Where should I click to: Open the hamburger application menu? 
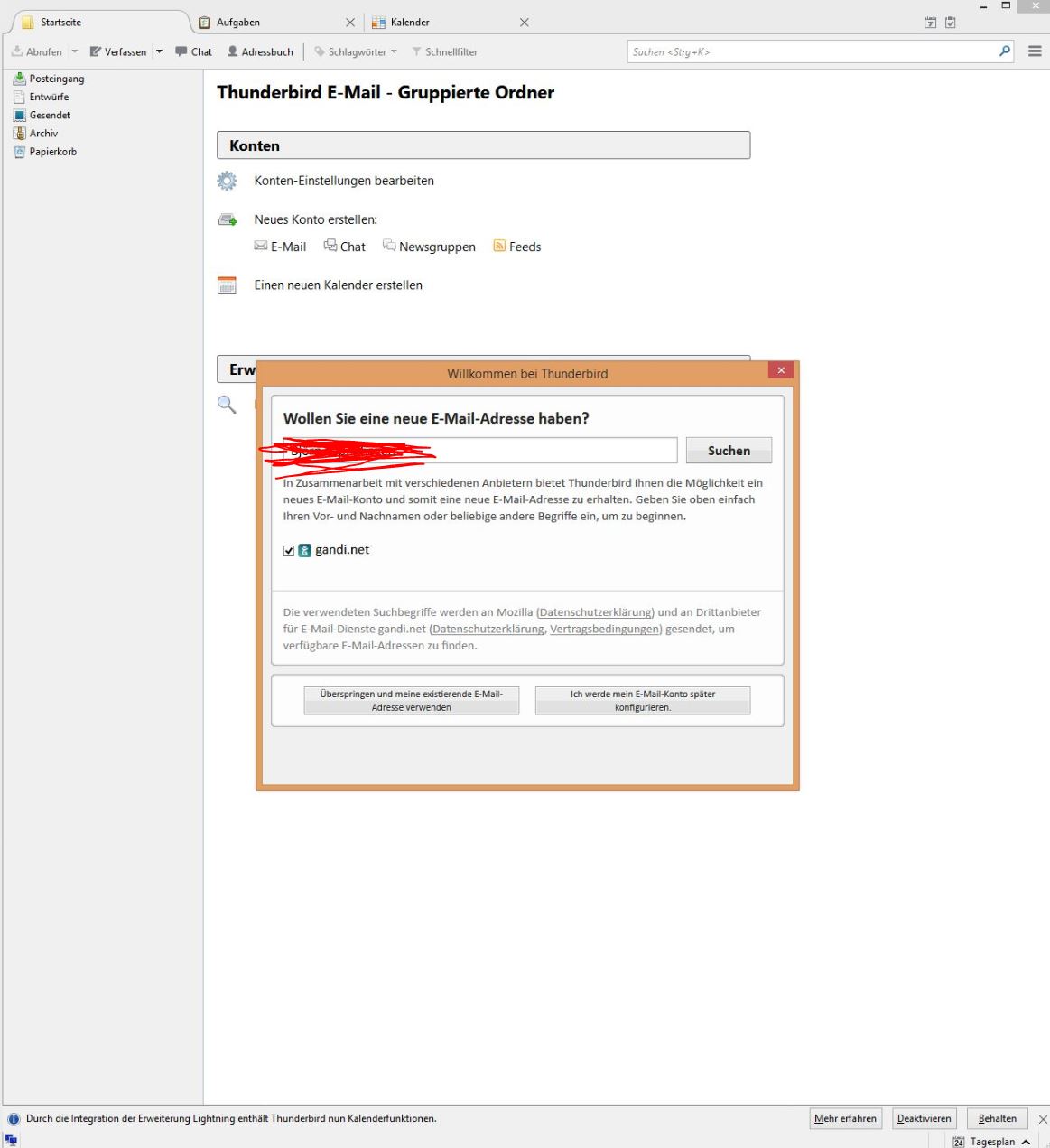[1035, 51]
